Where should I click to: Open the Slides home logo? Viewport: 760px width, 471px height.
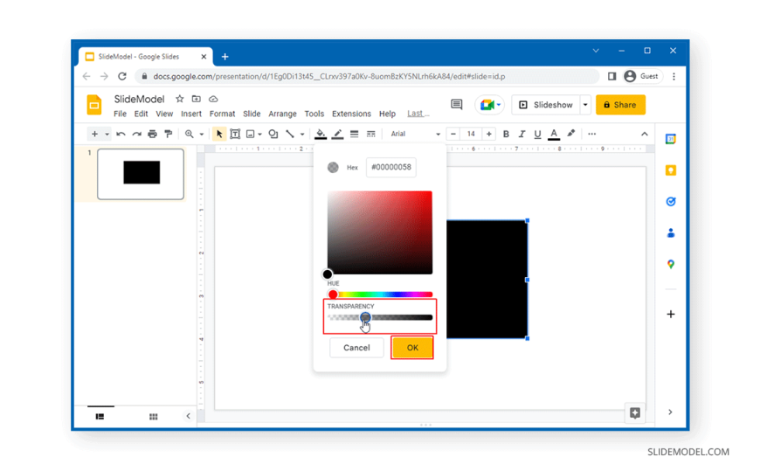pos(94,105)
